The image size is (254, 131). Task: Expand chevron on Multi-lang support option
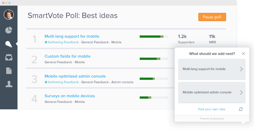(x=241, y=69)
